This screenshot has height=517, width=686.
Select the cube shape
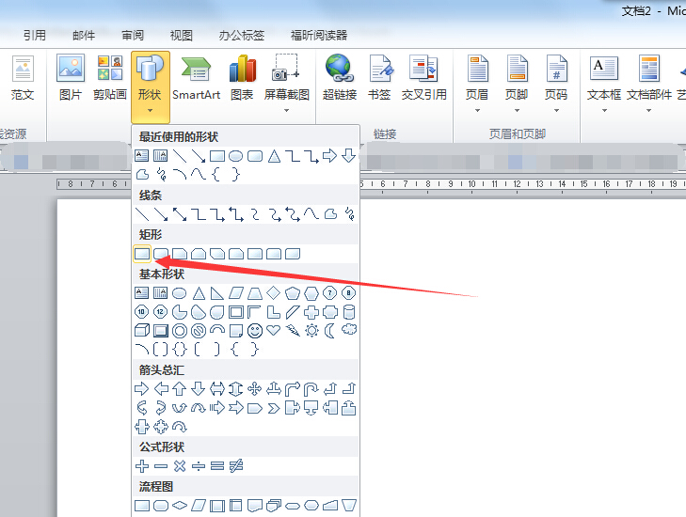tap(142, 330)
